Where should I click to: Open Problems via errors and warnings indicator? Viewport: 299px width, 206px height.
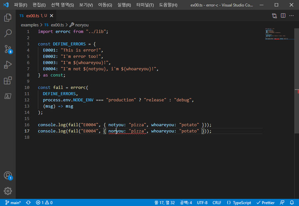pos(44,202)
